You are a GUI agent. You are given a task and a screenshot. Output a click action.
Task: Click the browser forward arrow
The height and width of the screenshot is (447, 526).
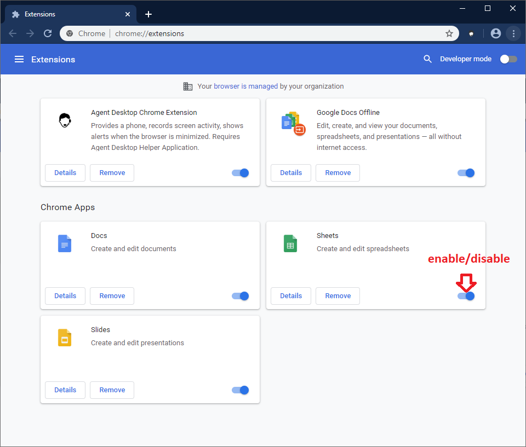[x=30, y=33]
